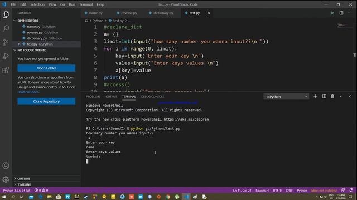Click the errors and warnings status indicator
This screenshot has width=357, height=200.
tap(41, 191)
